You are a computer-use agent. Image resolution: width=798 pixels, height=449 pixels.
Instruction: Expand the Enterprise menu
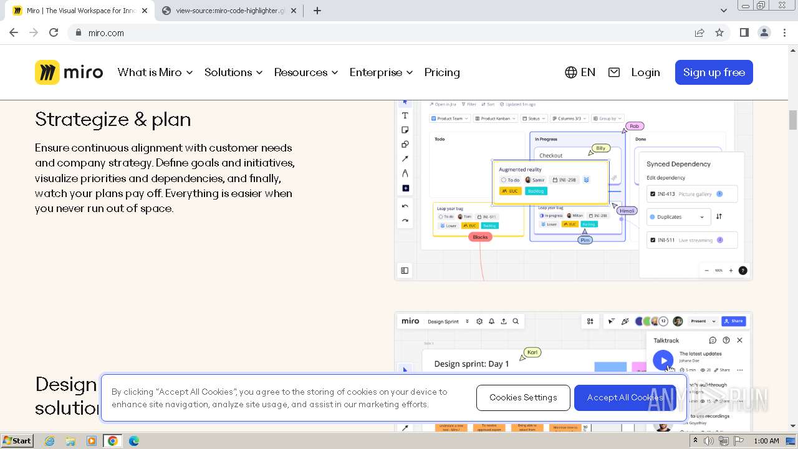382,72
